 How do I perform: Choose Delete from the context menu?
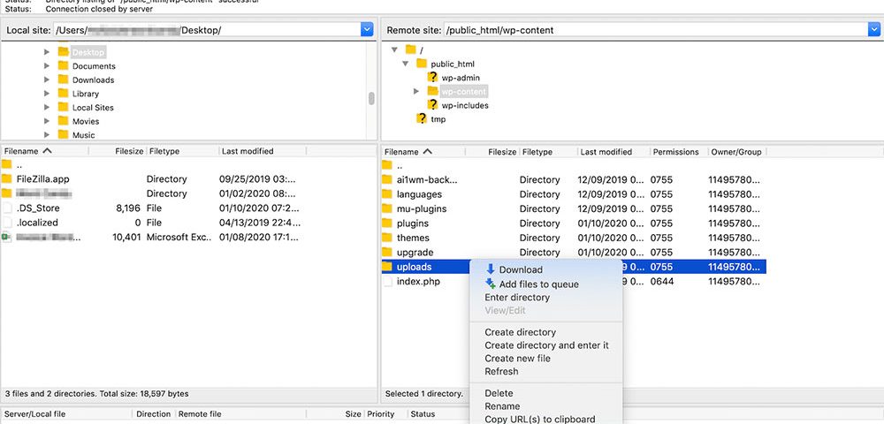click(x=499, y=393)
